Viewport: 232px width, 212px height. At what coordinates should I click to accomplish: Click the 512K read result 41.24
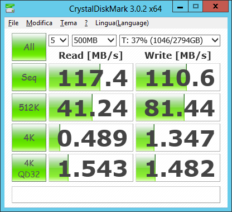(x=91, y=107)
